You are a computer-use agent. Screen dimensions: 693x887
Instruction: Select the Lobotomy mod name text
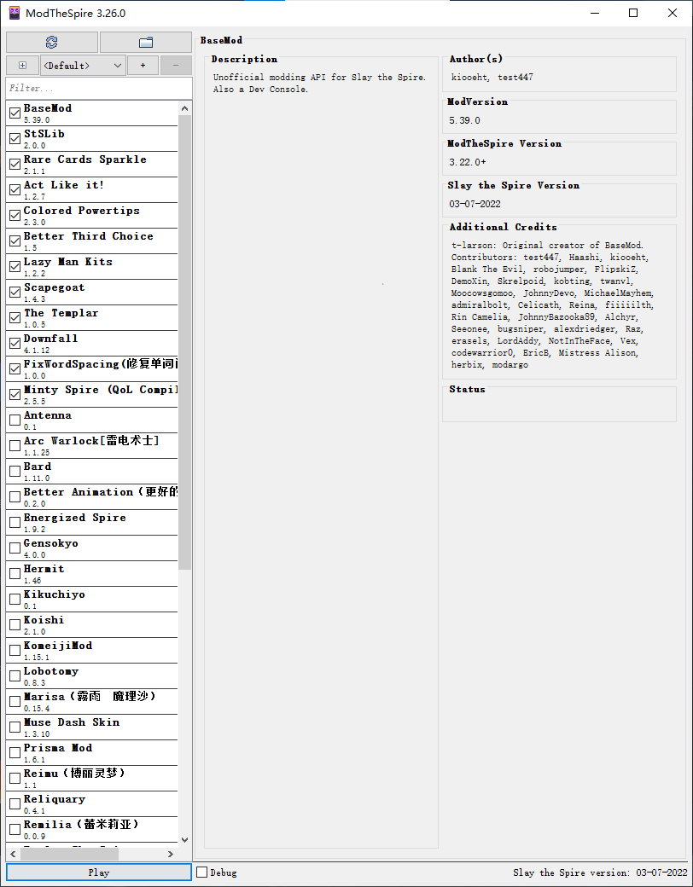51,671
